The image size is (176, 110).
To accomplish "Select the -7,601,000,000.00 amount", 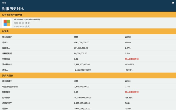I will click(x=82, y=109).
